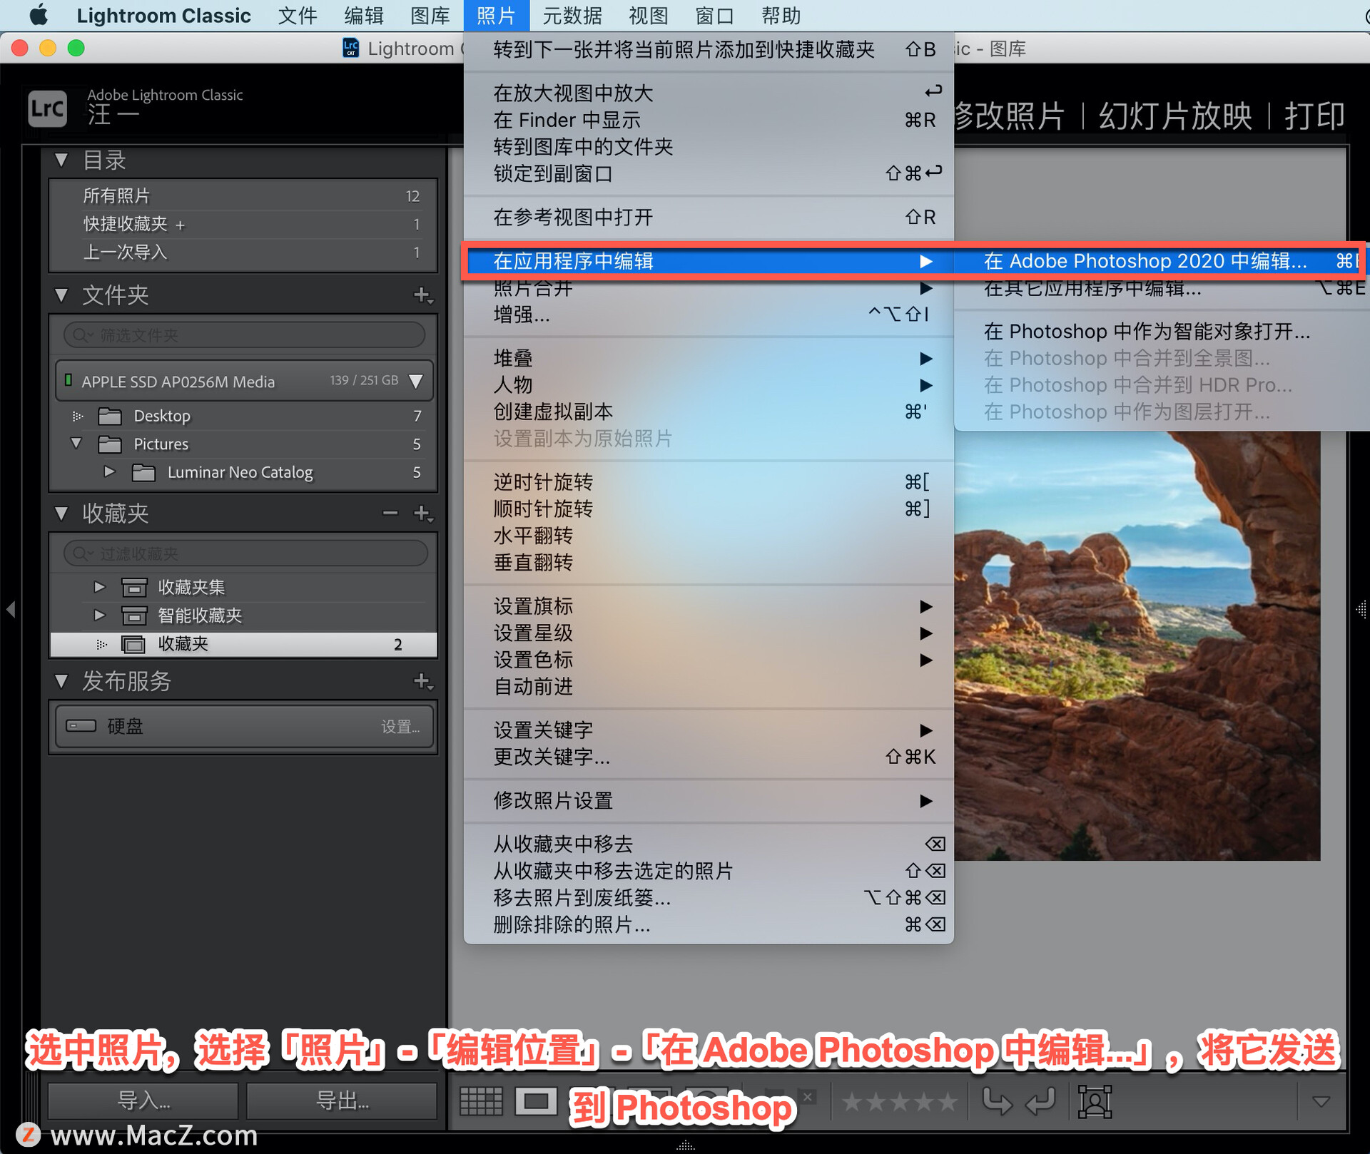The image size is (1370, 1154).
Task: Switch to grid view in toolbar
Action: coord(481,1101)
